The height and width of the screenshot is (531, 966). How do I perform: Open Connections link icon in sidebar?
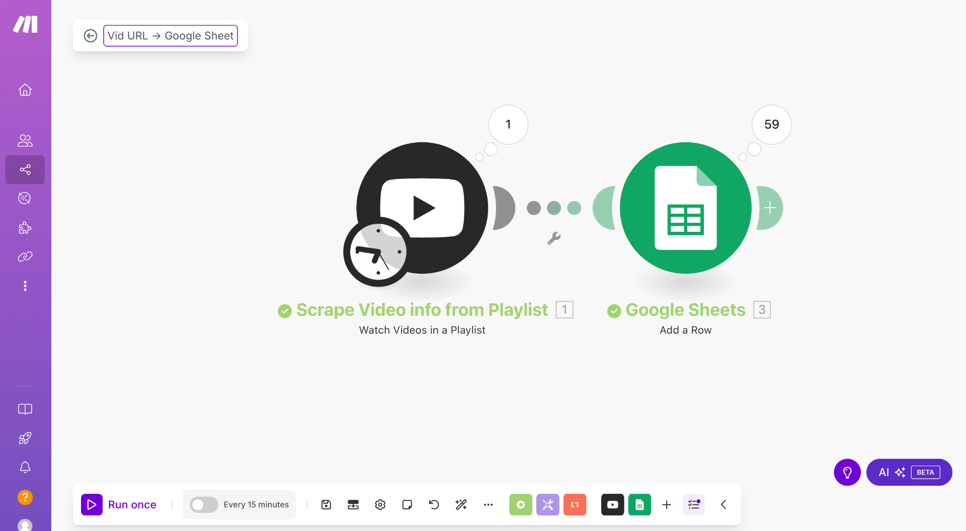pyautogui.click(x=25, y=257)
